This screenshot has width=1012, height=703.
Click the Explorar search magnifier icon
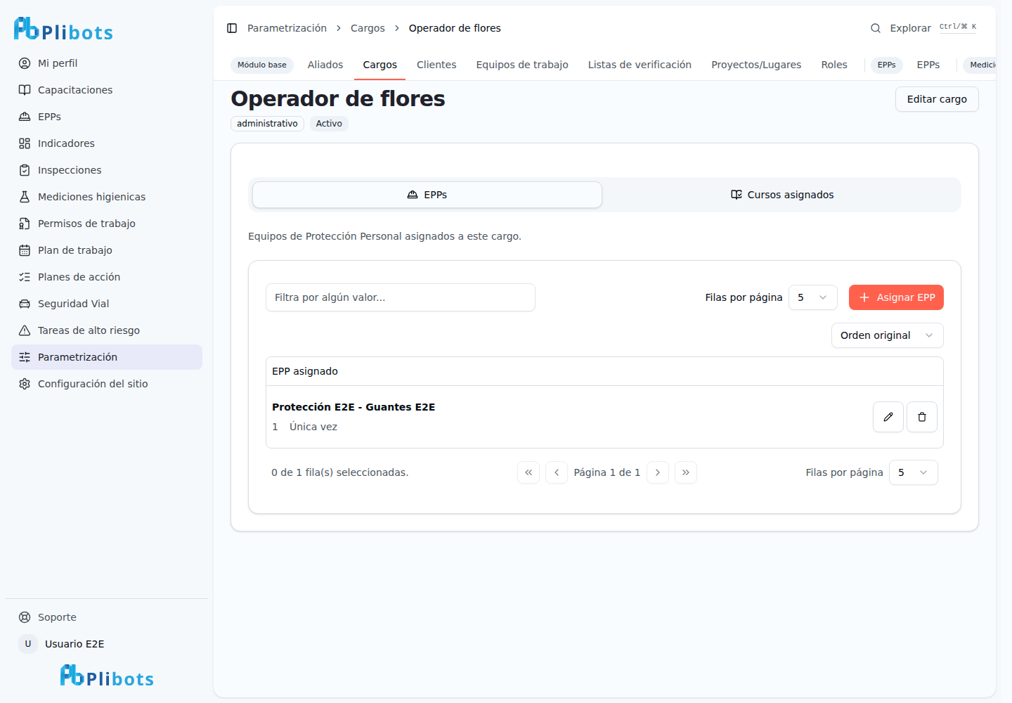point(876,28)
